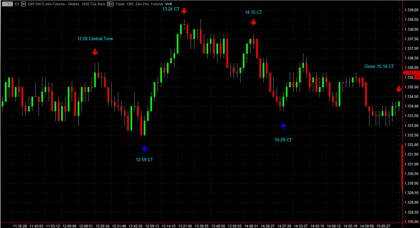Click the 1.332,00 price axis label
The image size is (420, 228).
pos(411,145)
